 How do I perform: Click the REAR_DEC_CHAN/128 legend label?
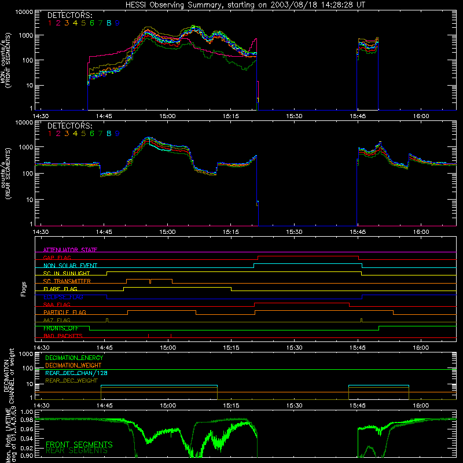[x=76, y=373]
